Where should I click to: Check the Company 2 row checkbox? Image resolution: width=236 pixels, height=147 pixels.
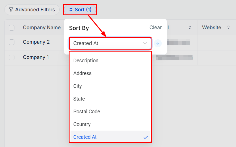(x=12, y=42)
